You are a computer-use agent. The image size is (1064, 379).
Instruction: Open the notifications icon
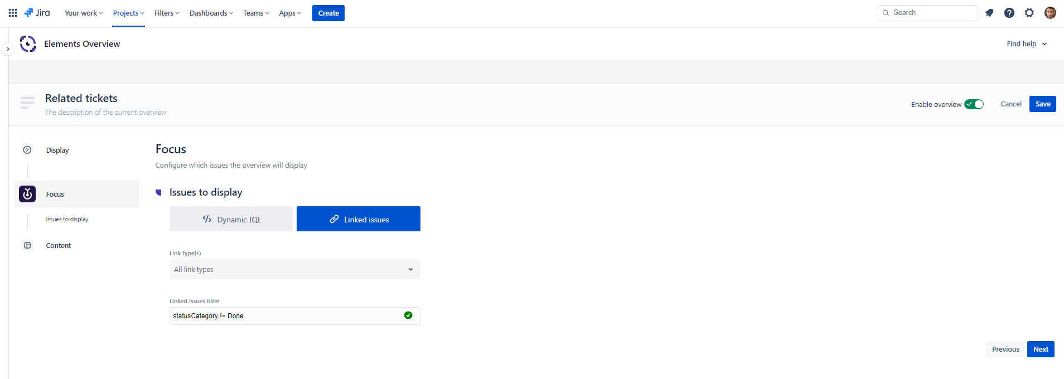[x=989, y=13]
